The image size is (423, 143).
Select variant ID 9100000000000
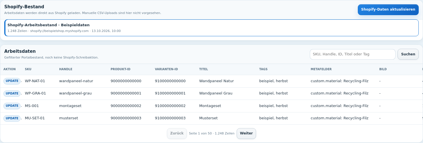tap(170, 81)
